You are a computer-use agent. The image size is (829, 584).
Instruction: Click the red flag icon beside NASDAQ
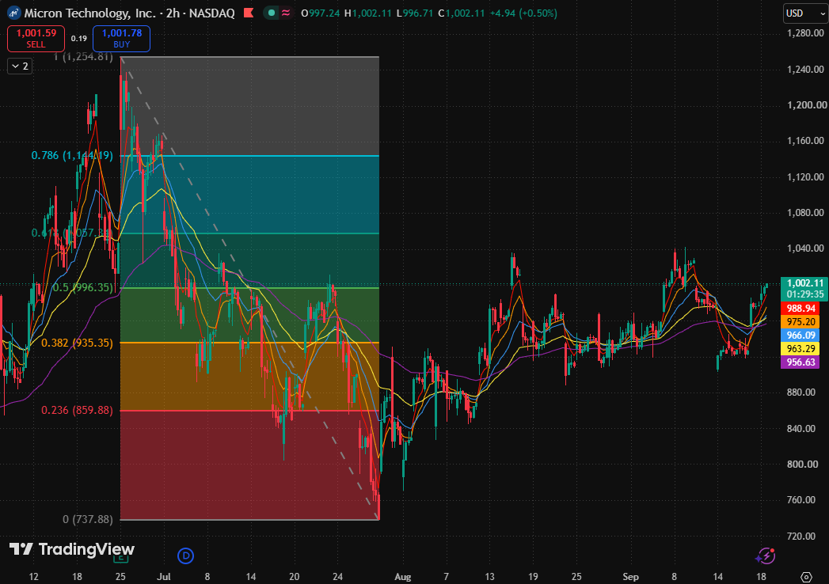tap(249, 13)
